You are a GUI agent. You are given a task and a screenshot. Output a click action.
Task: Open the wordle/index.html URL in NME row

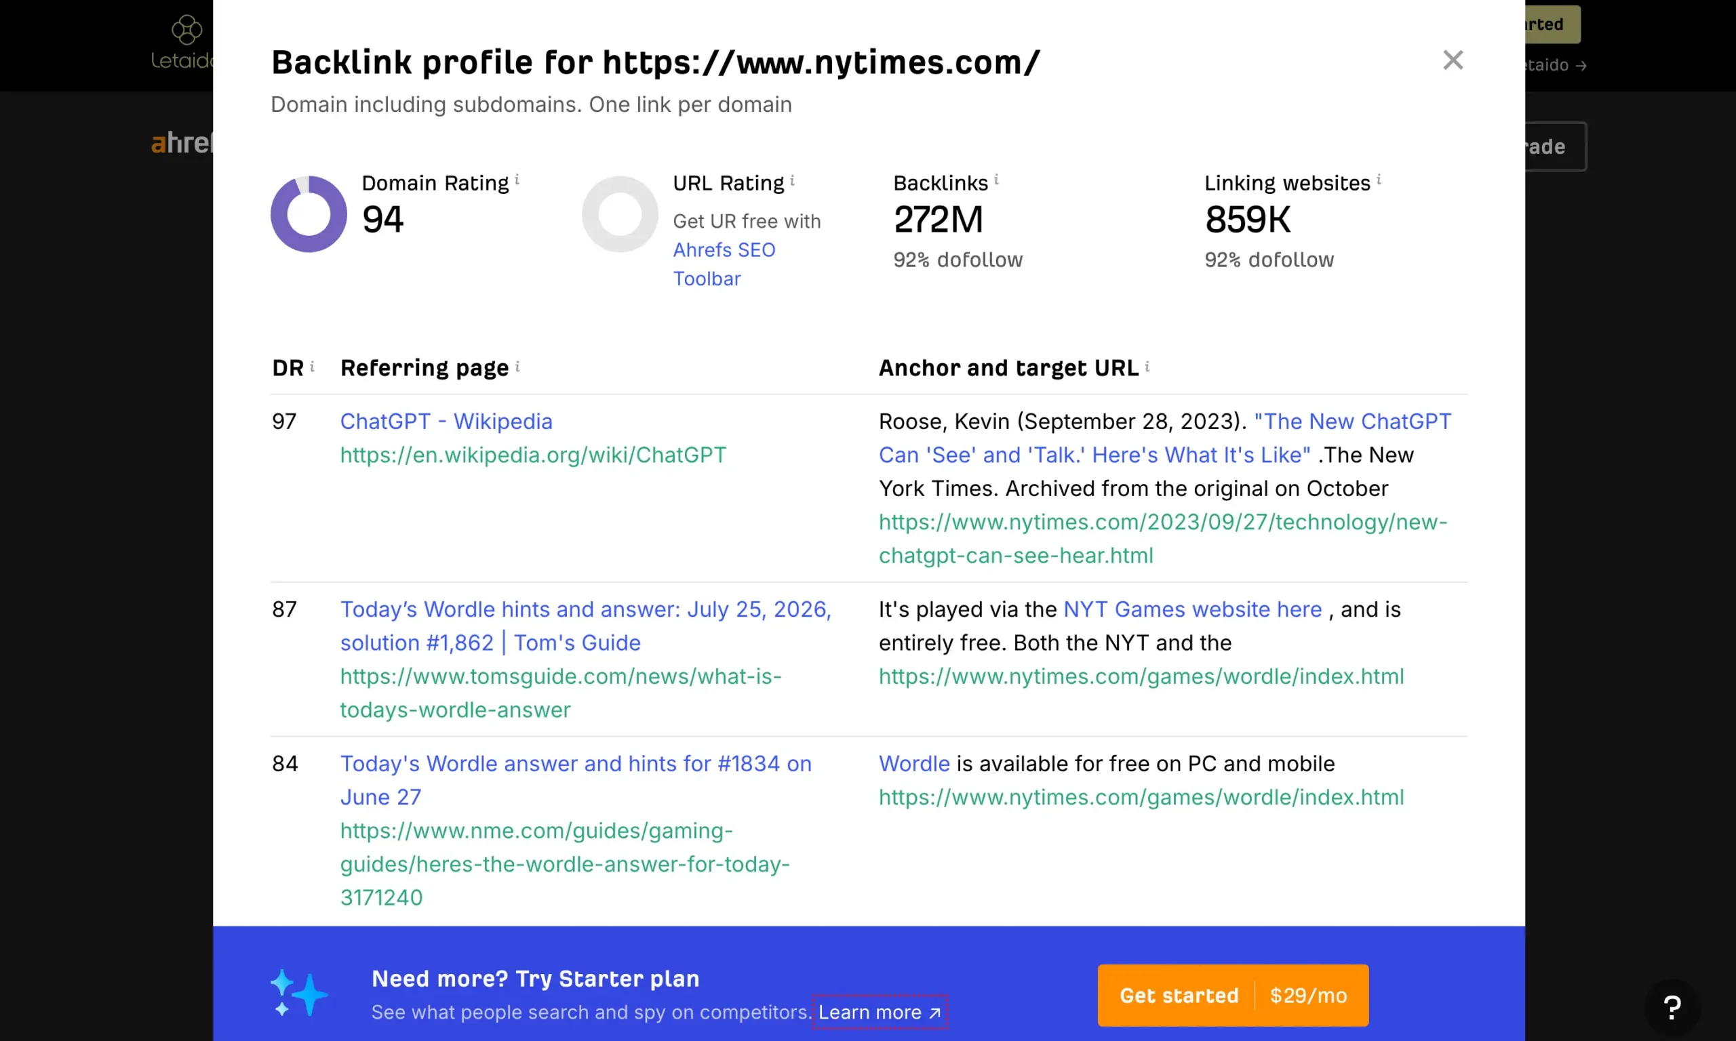click(x=1141, y=797)
